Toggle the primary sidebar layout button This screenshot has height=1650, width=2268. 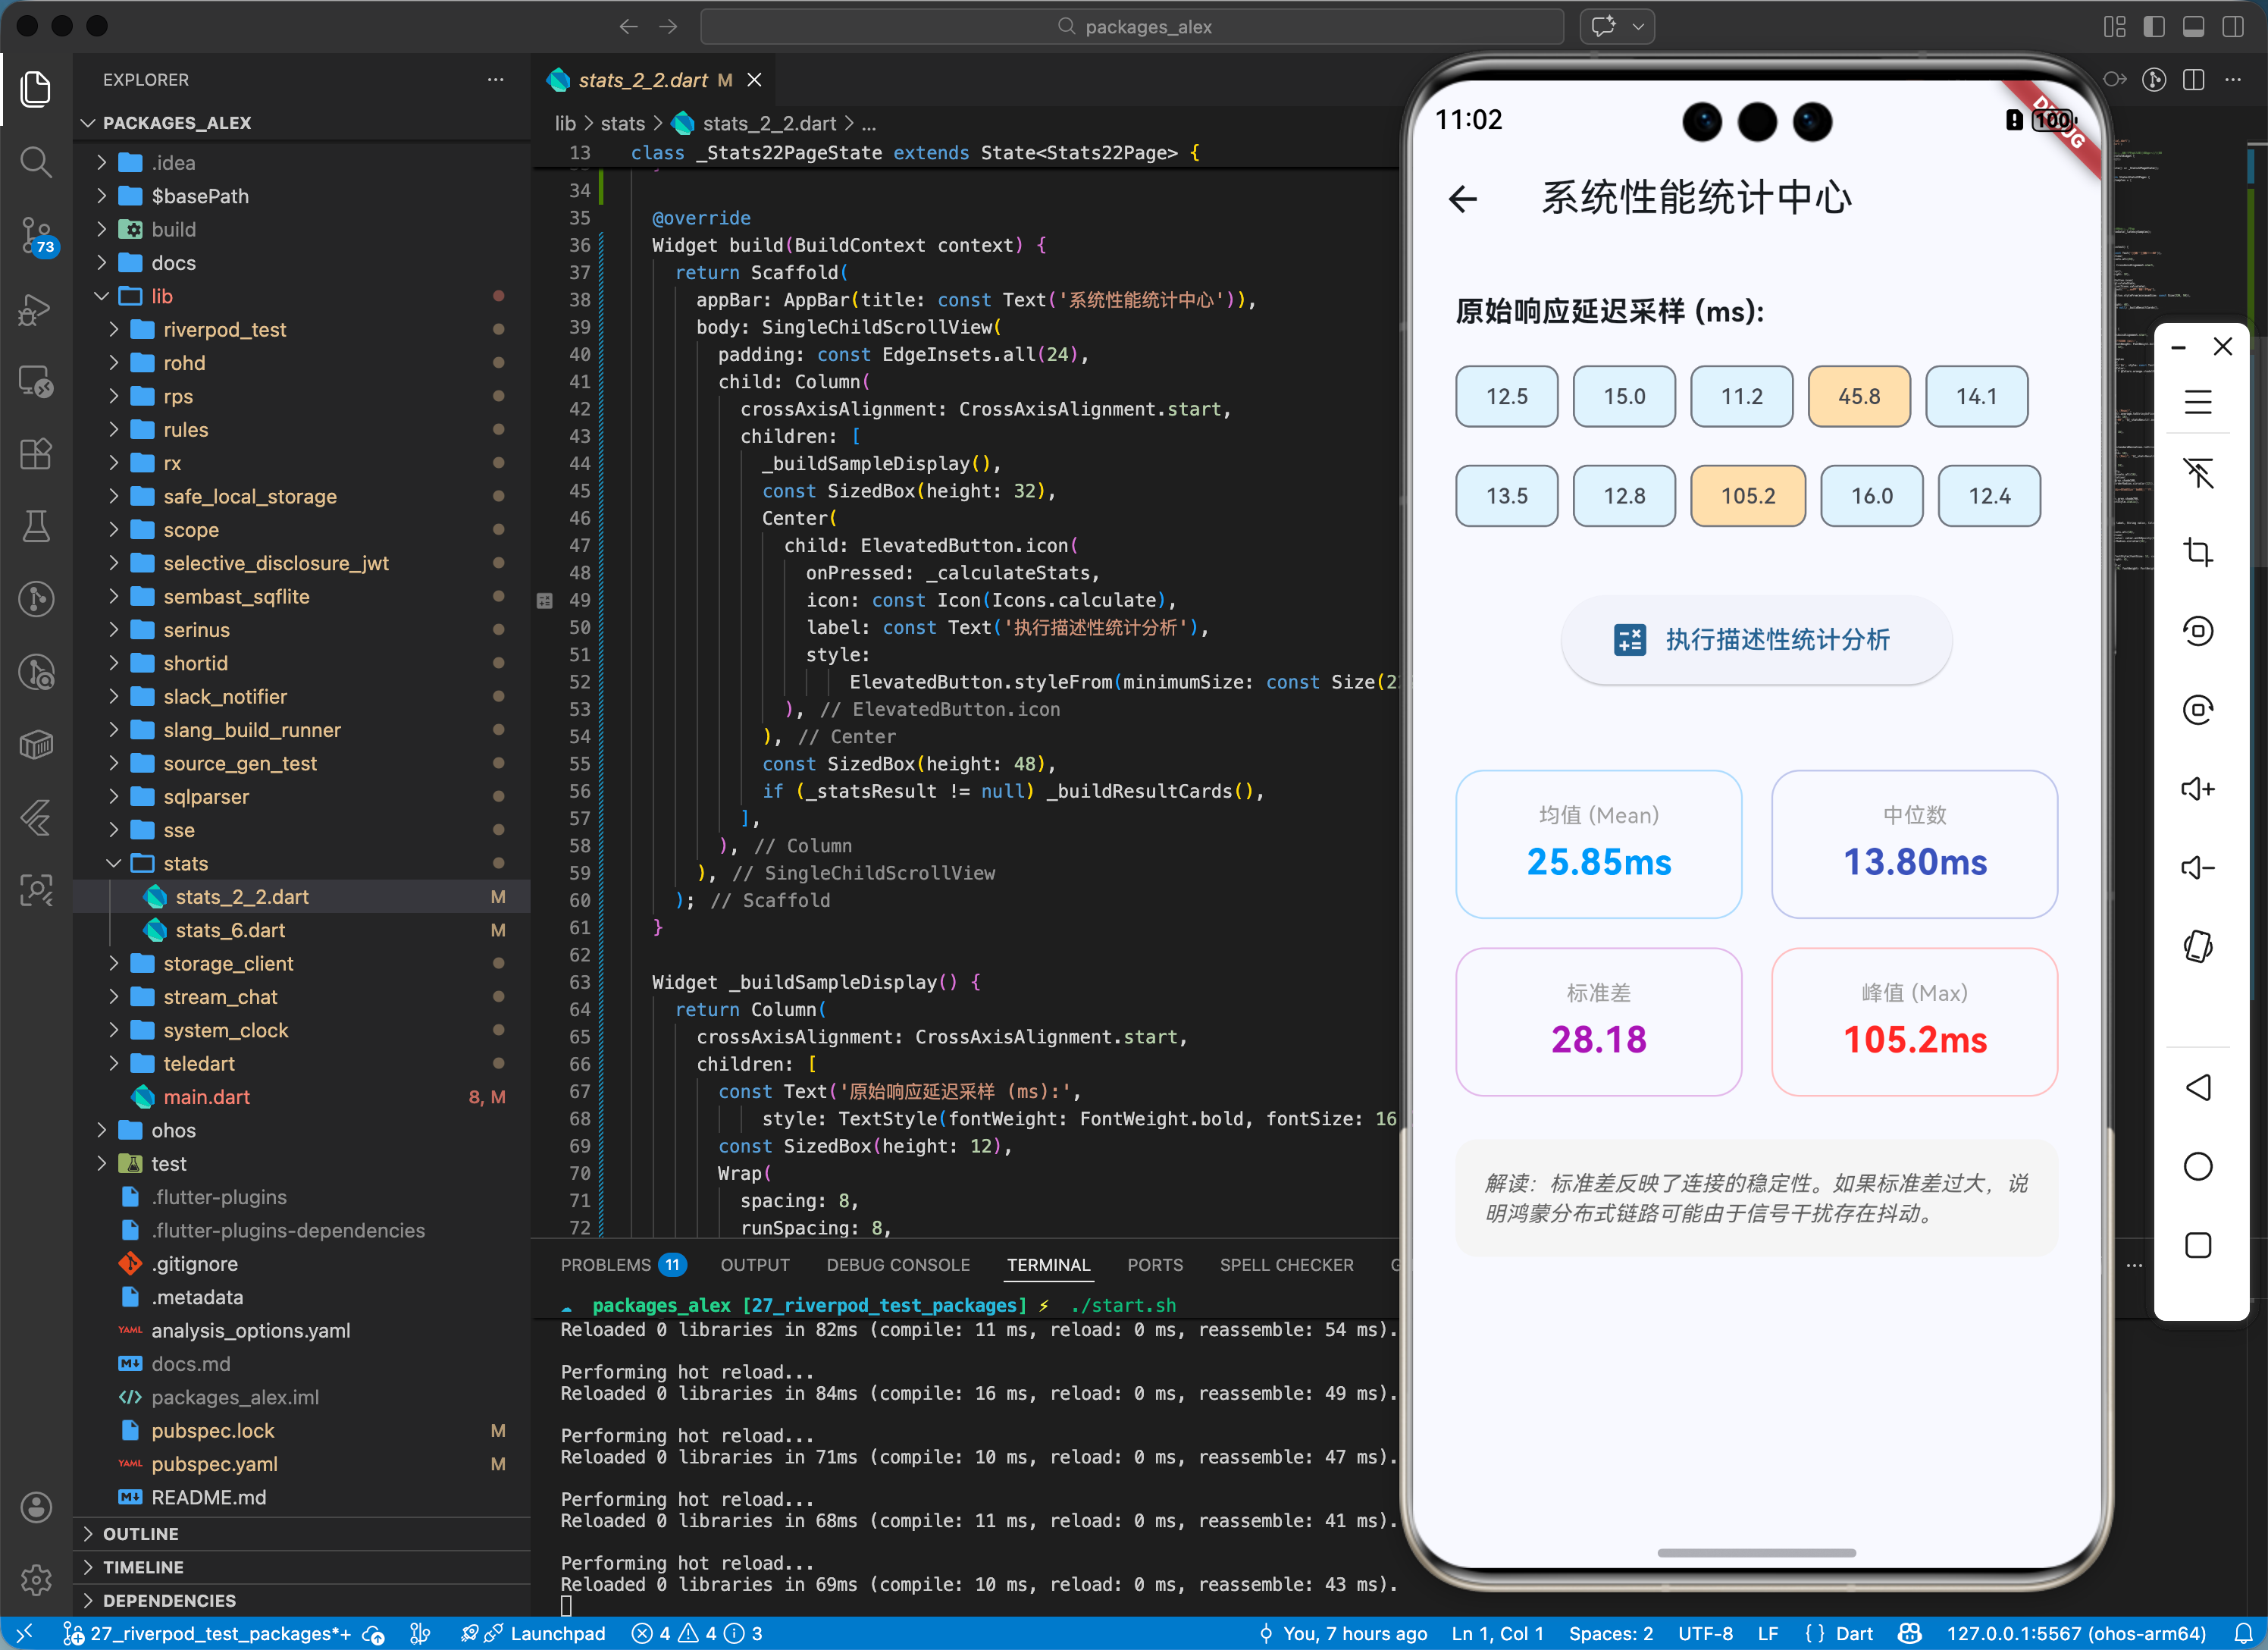2154,27
